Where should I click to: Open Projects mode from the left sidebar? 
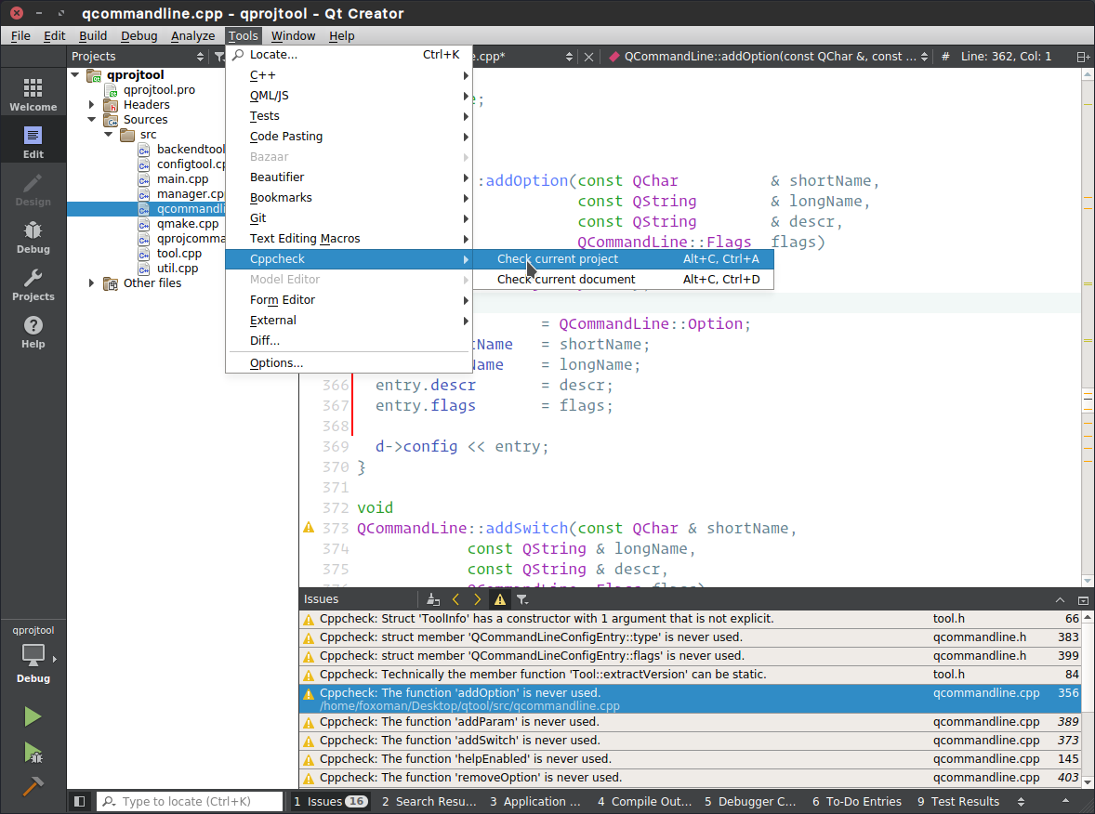coord(33,283)
